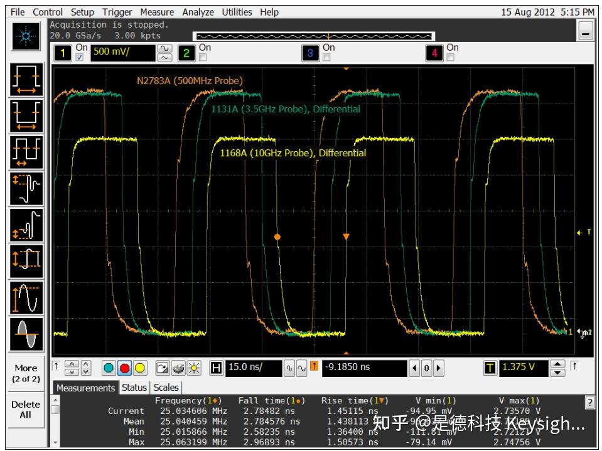This screenshot has width=602, height=451.
Task: Select the square wave amplitude measurement icon
Action: (x=26, y=261)
